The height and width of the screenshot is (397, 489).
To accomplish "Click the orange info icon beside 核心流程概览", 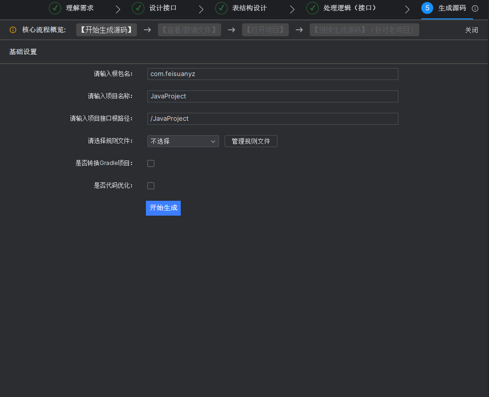I will [12, 30].
